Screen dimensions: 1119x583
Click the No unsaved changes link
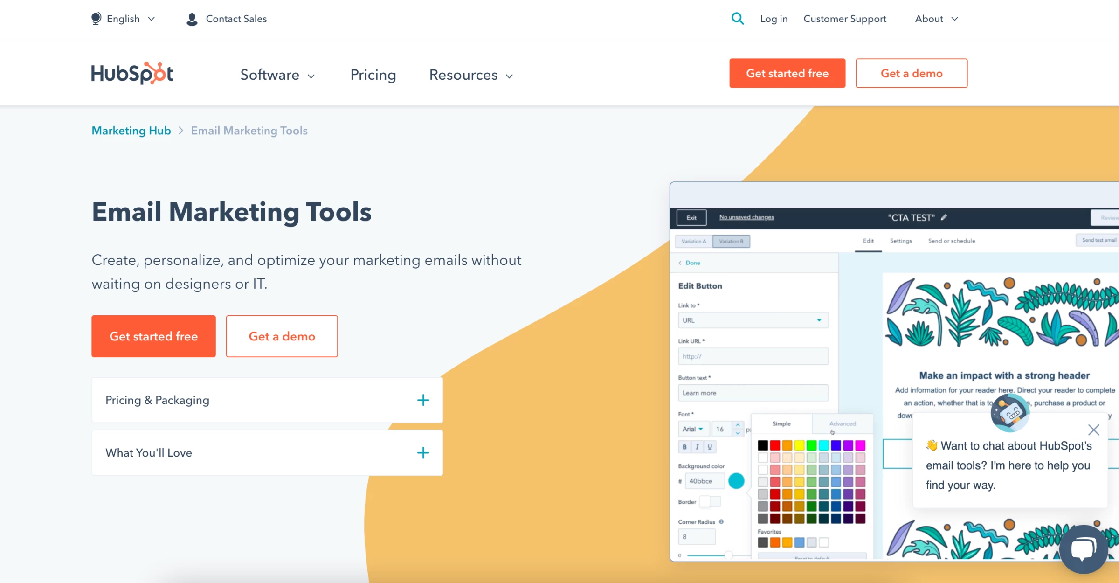[x=746, y=217]
